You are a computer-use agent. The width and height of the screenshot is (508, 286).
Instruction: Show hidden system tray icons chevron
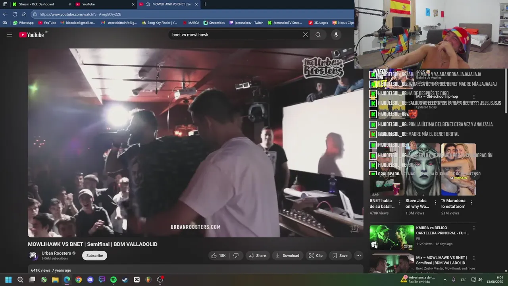pyautogui.click(x=445, y=280)
